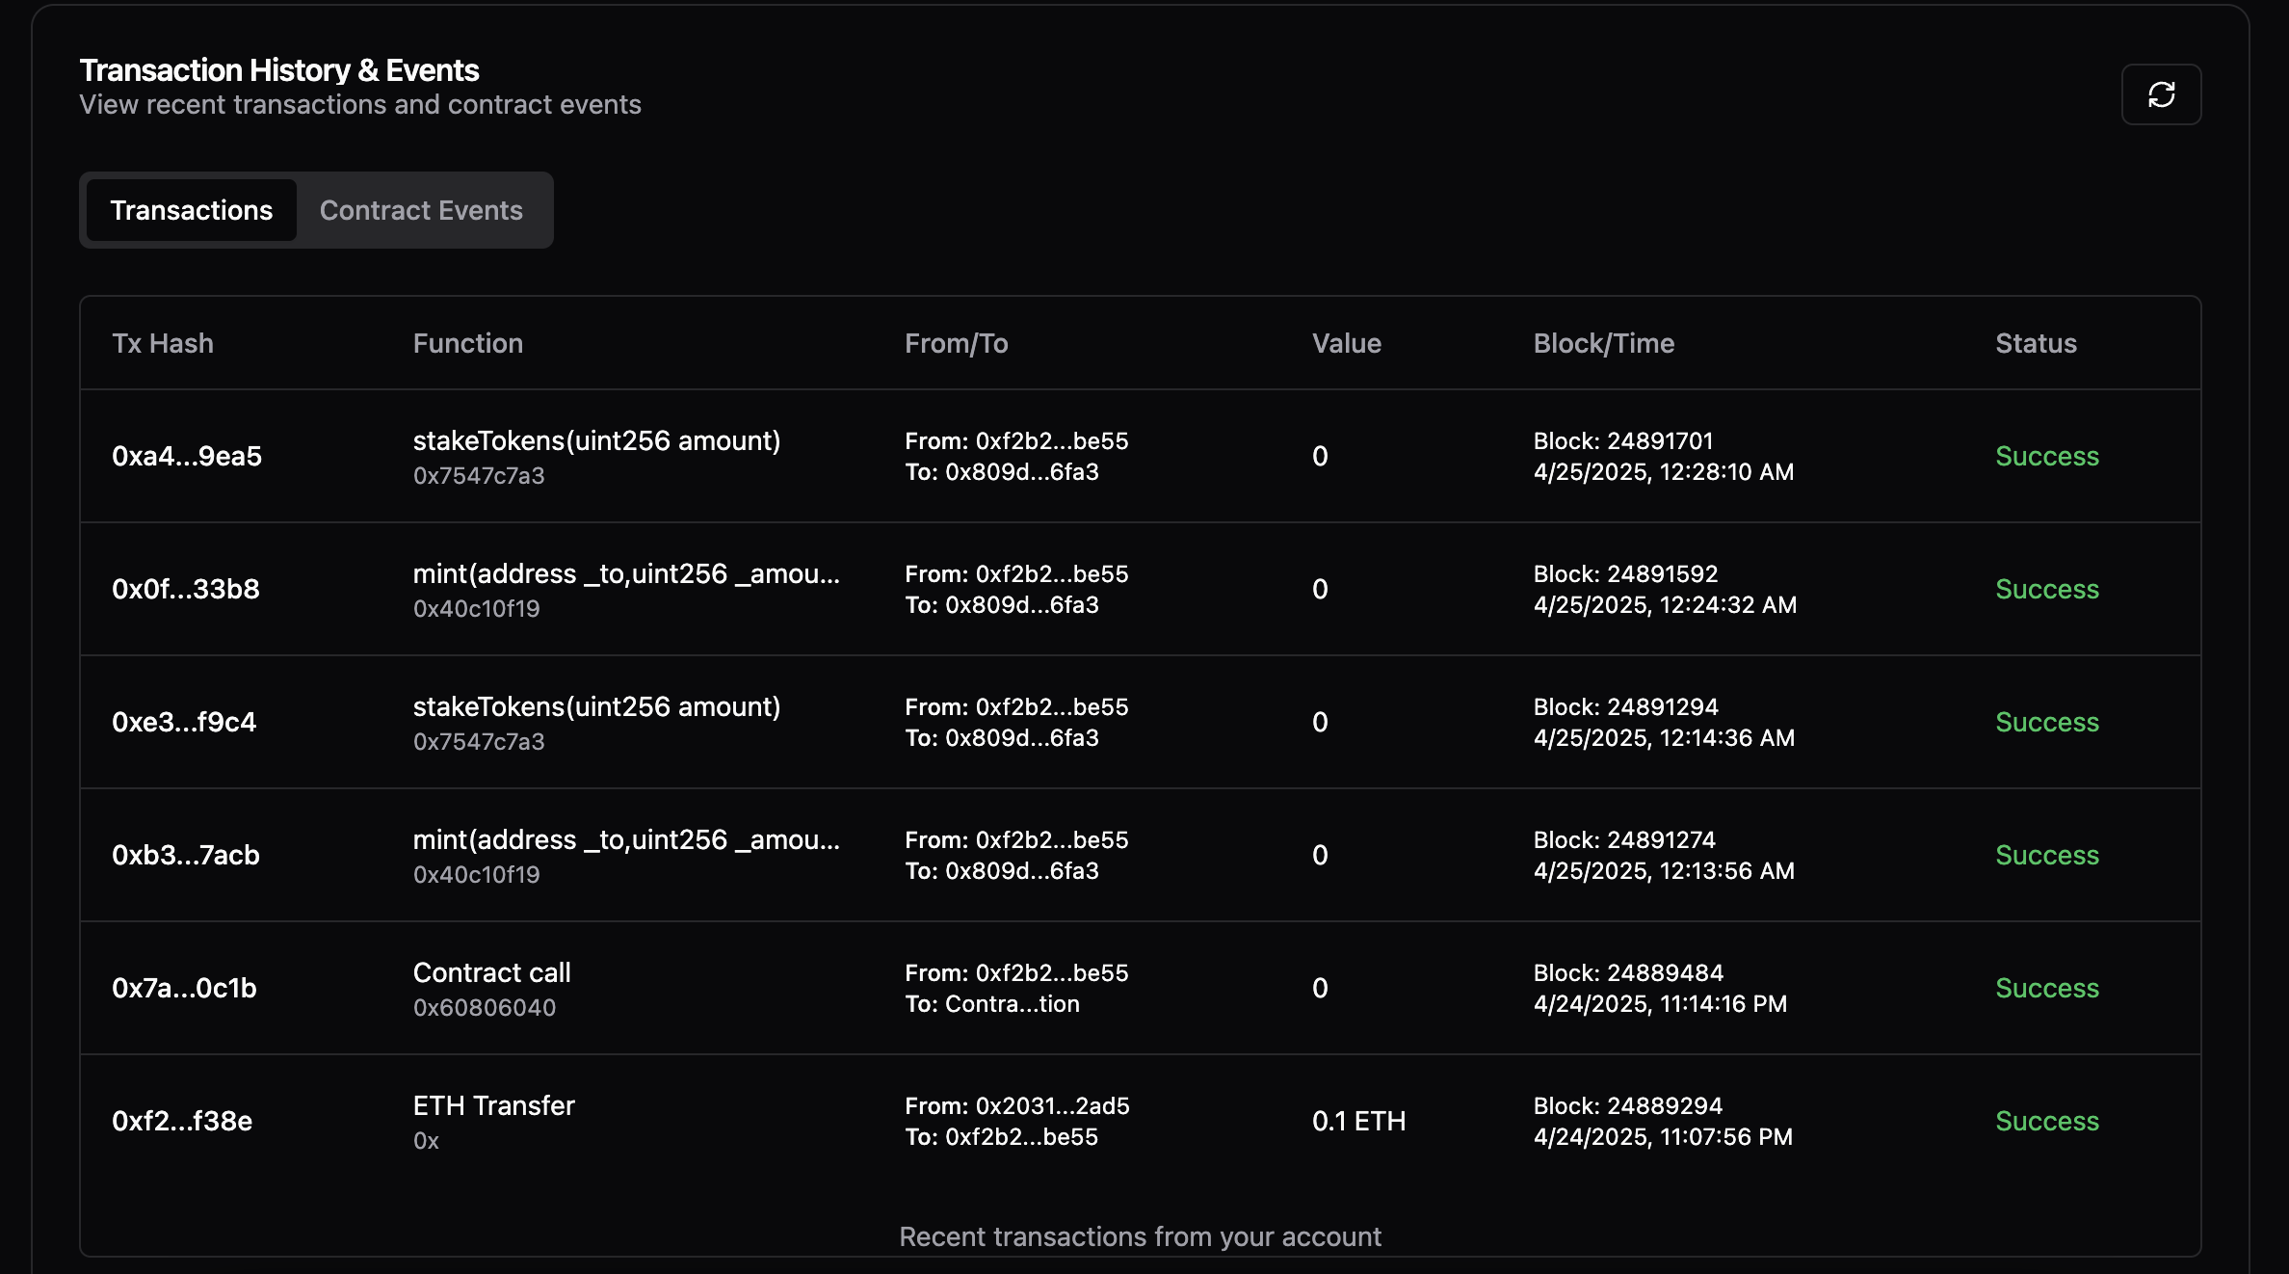Click the ETH Transfer function label
This screenshot has width=2289, height=1274.
point(493,1105)
